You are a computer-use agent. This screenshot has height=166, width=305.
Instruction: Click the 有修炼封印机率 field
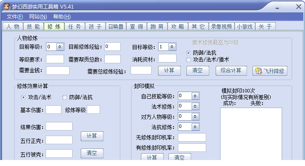pos(192,148)
